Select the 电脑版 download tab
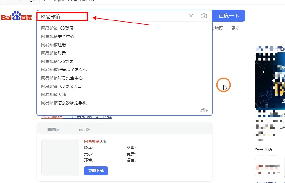The width and height of the screenshot is (285, 183). coord(53,130)
